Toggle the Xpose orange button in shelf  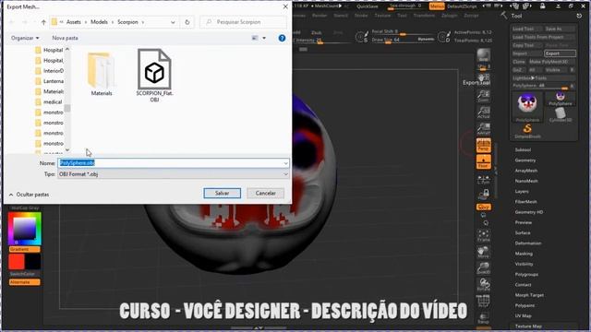[483, 207]
